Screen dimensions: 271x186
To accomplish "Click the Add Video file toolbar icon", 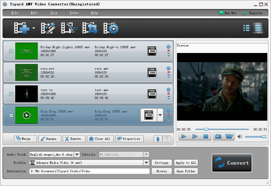I will (x=22, y=28).
